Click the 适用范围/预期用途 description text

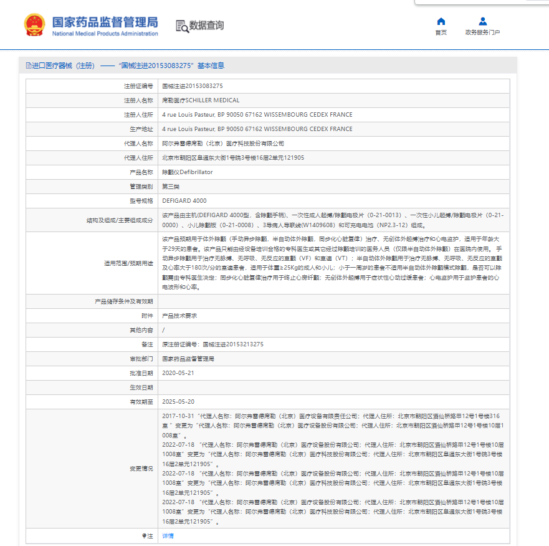(332, 263)
